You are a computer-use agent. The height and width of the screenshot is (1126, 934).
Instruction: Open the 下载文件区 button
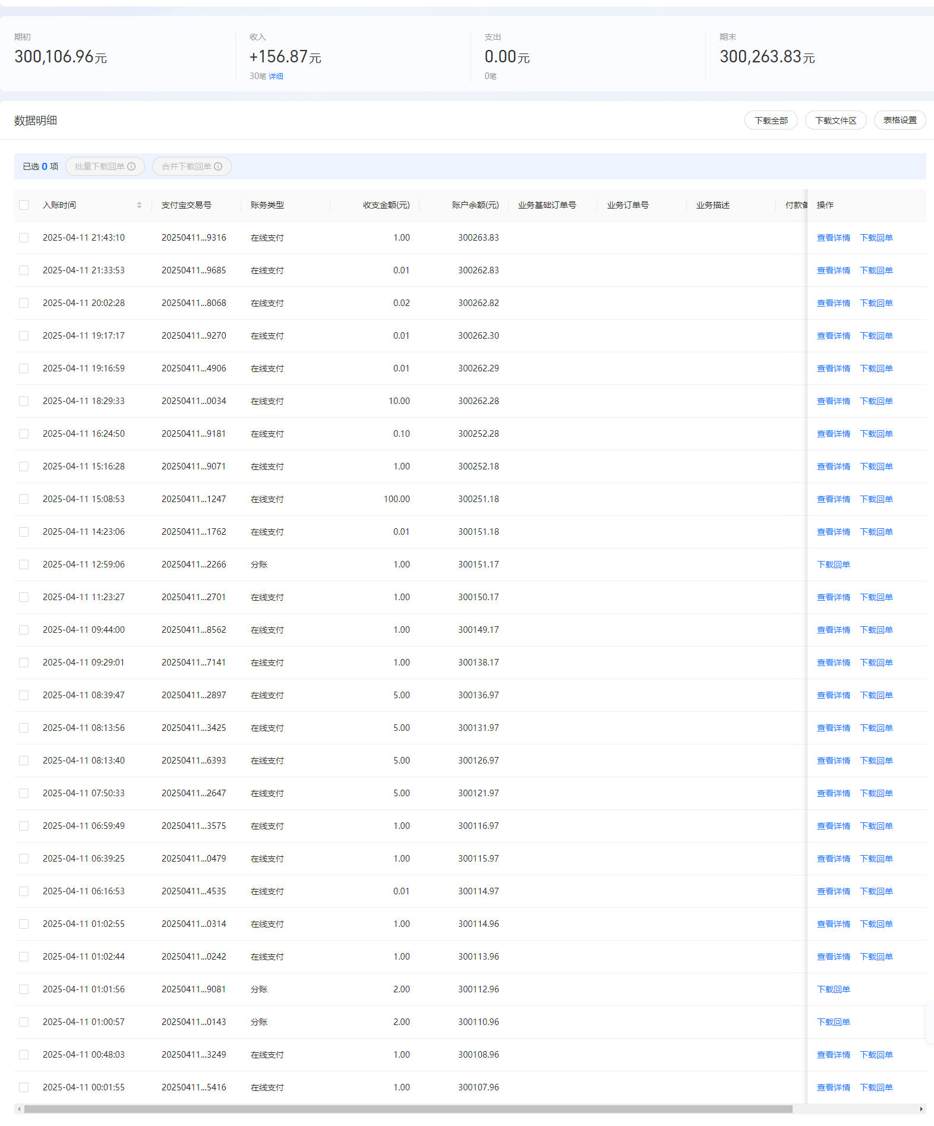835,120
